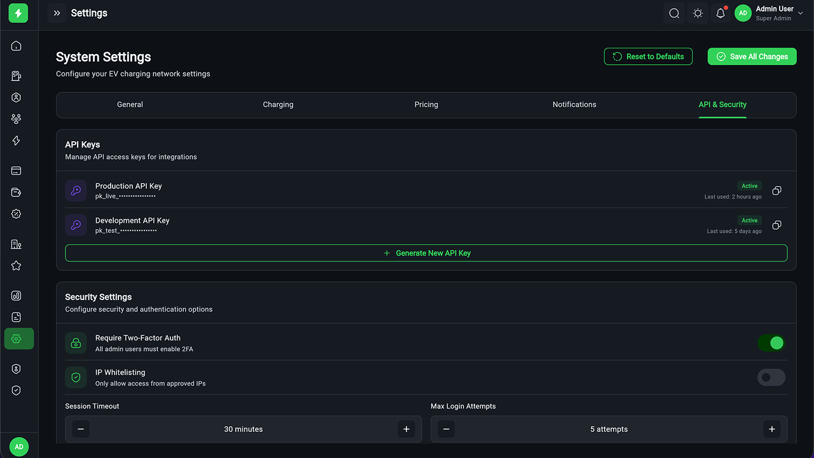Switch to the Pricing tab
814x458 pixels.
point(426,105)
